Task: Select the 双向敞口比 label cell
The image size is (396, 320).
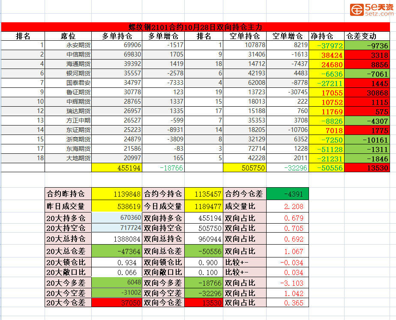Action: pos(163,272)
